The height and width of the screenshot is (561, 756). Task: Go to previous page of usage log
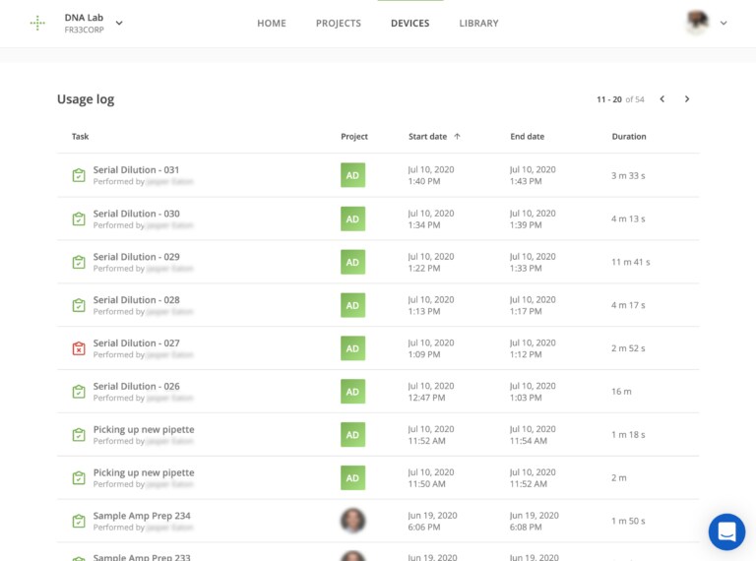(662, 99)
